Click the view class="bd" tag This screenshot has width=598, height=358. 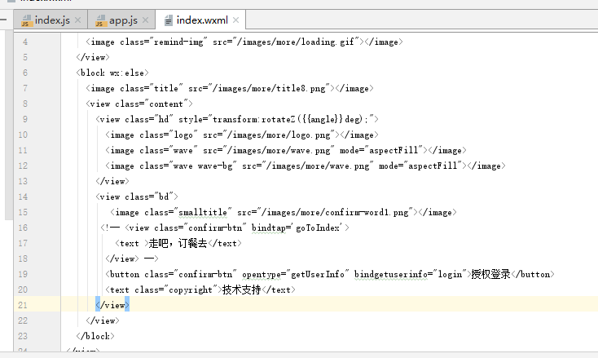click(137, 197)
